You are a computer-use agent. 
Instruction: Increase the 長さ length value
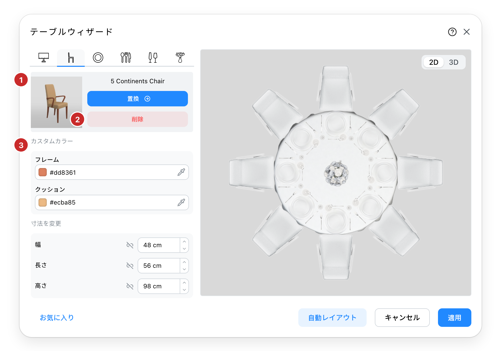click(184, 262)
